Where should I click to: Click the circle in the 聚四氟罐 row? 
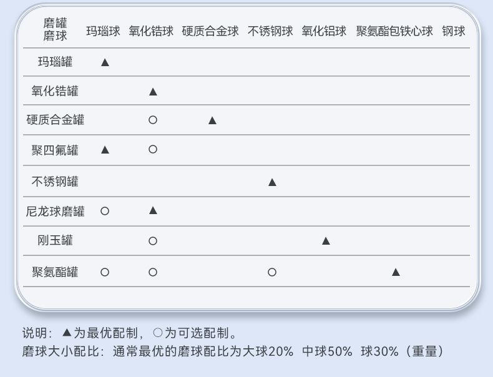[x=153, y=149]
